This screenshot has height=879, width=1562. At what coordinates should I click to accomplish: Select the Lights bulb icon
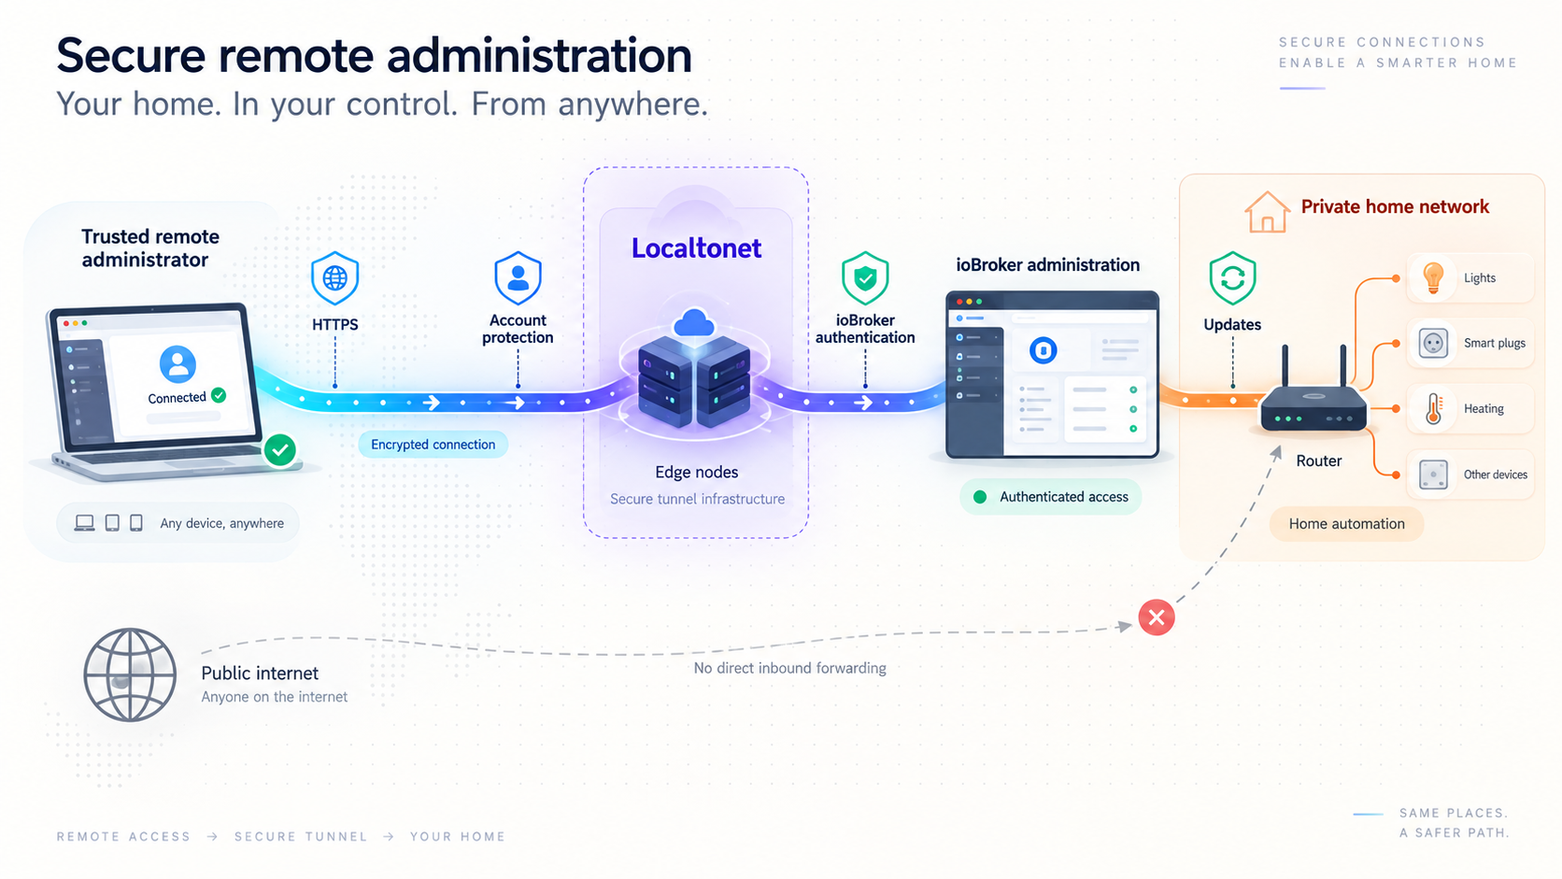click(1433, 277)
